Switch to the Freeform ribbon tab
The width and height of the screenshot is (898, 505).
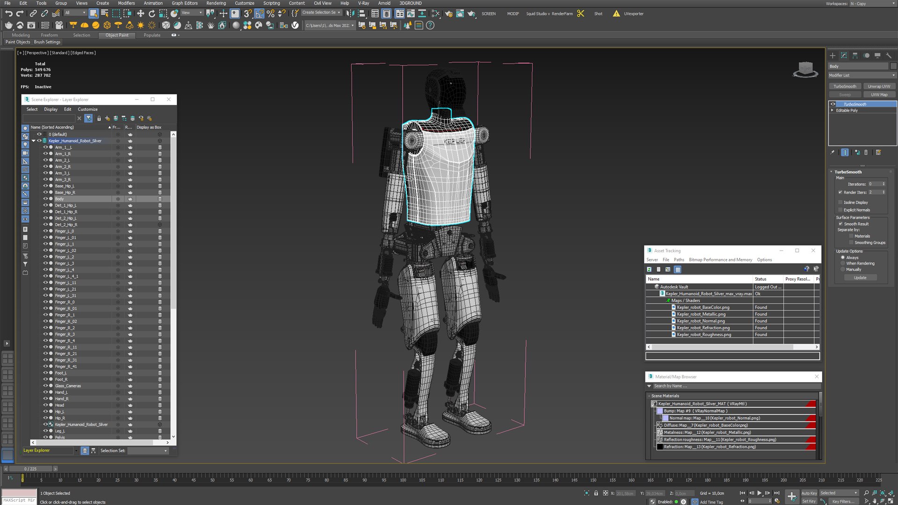[x=49, y=35]
